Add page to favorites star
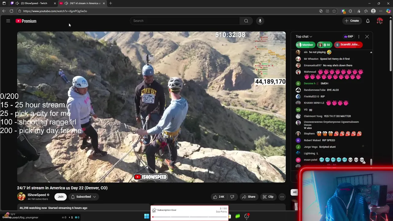 (334, 11)
